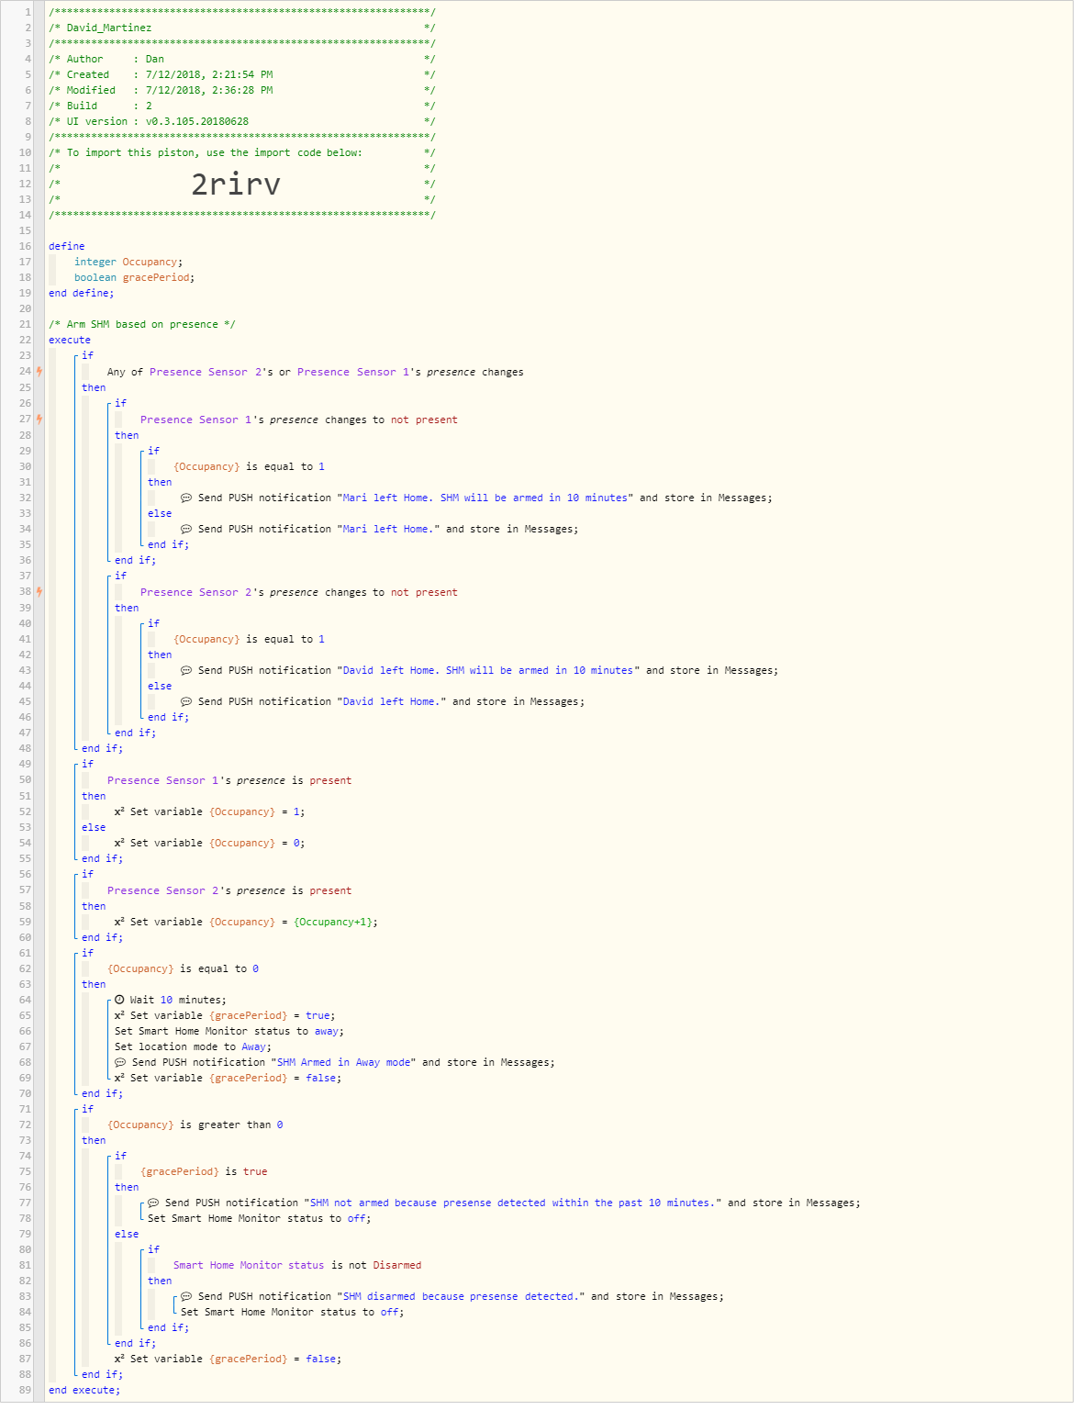Click the condition Presence Sensor 1 changes to not present

pos(298,420)
